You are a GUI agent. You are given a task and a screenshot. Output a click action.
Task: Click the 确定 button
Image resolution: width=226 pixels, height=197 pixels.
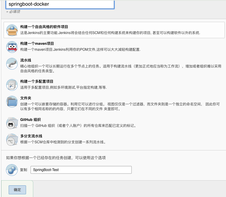[17, 190]
